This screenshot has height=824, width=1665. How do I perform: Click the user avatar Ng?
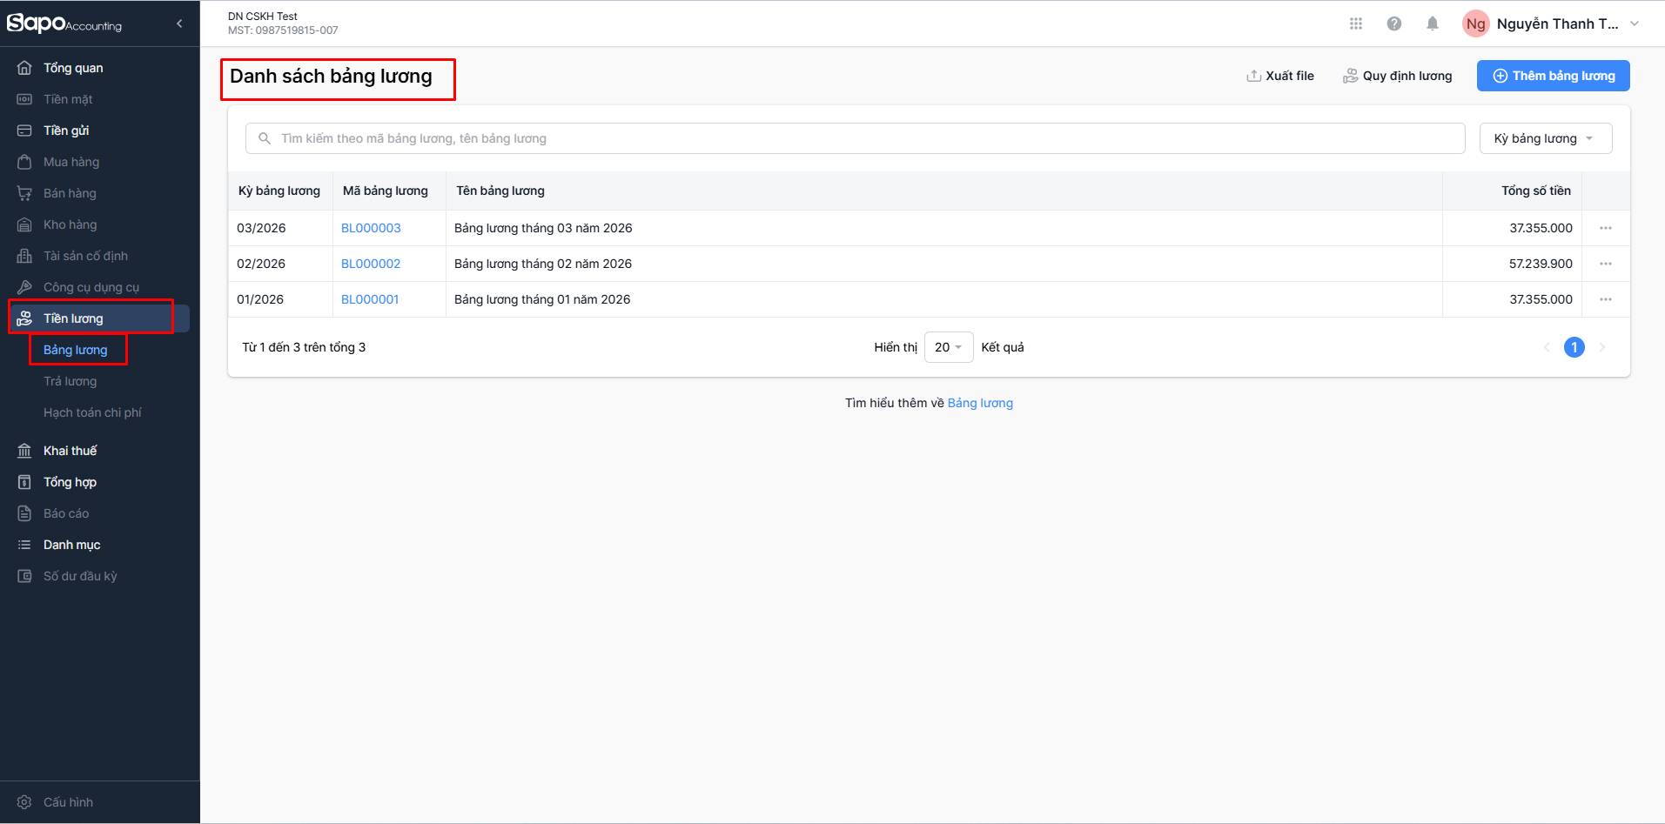1475,23
